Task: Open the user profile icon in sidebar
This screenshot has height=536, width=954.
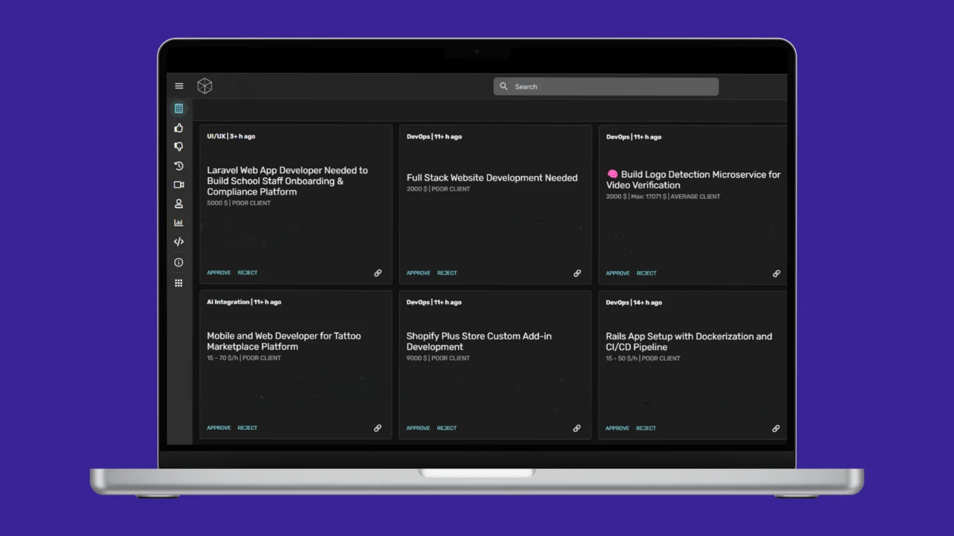Action: click(x=179, y=203)
